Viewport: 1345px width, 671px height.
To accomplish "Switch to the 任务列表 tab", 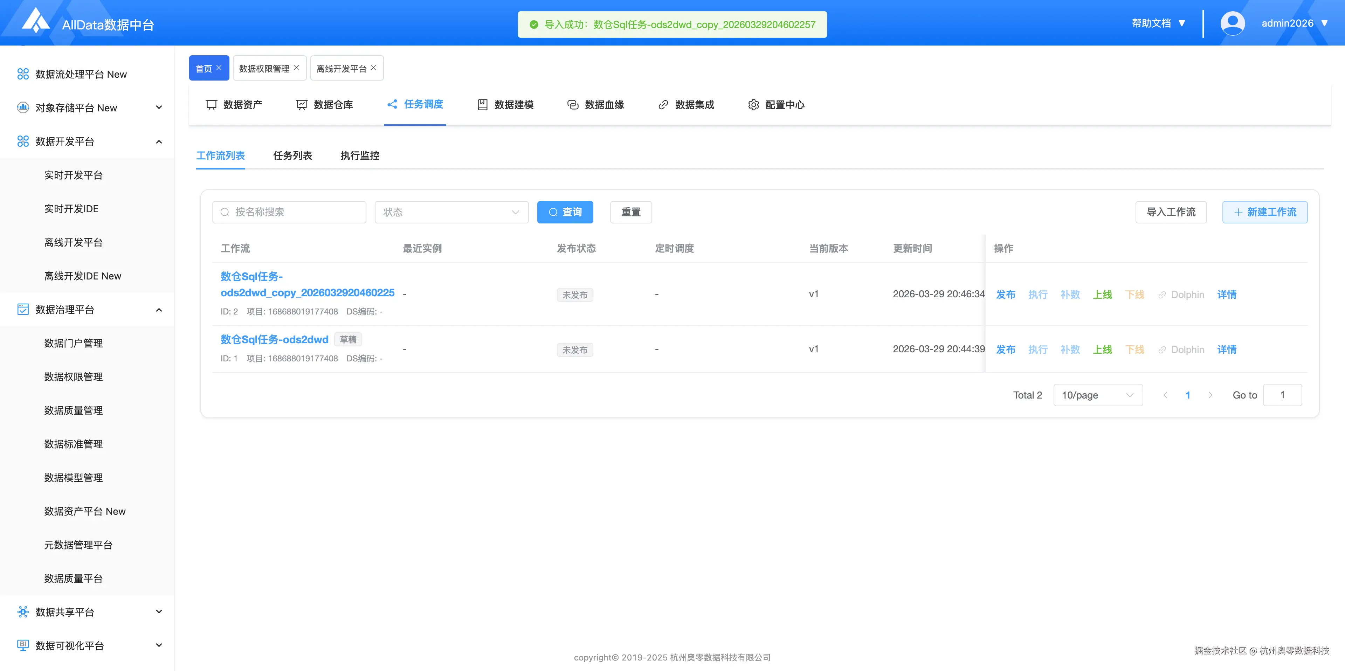I will (x=292, y=155).
